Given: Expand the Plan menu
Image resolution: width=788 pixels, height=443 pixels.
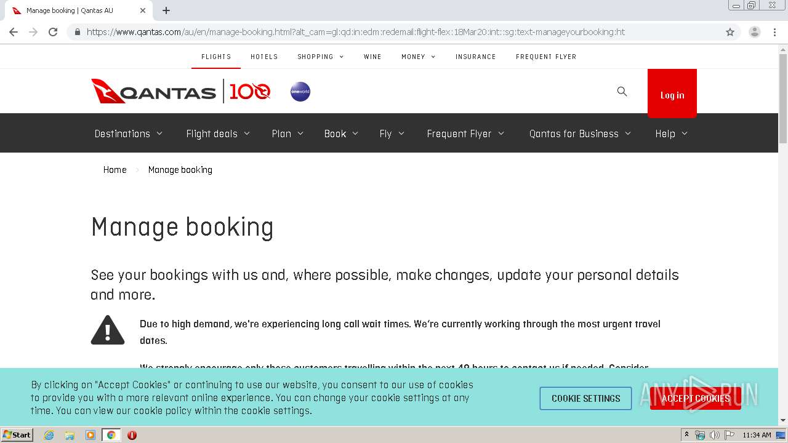Looking at the screenshot, I should pyautogui.click(x=287, y=134).
